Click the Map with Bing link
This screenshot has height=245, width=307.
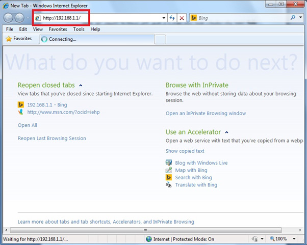click(191, 170)
